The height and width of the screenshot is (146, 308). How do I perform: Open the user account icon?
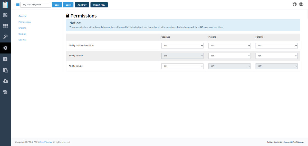click(x=301, y=4)
